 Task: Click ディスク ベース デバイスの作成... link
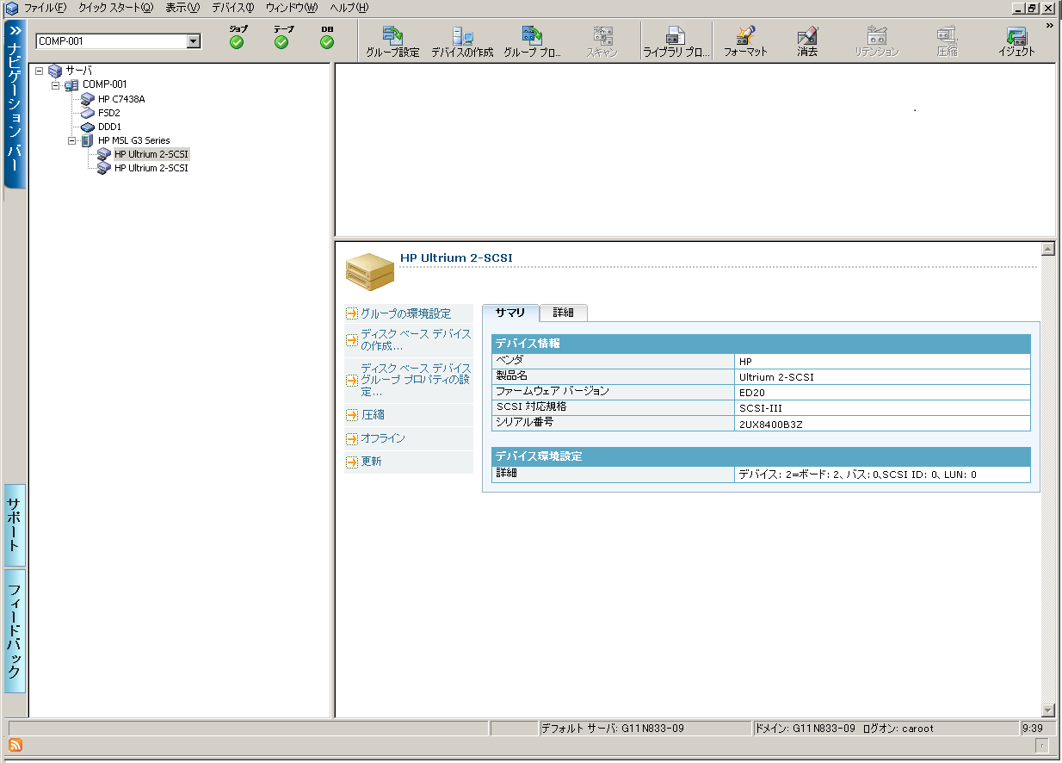pos(416,340)
